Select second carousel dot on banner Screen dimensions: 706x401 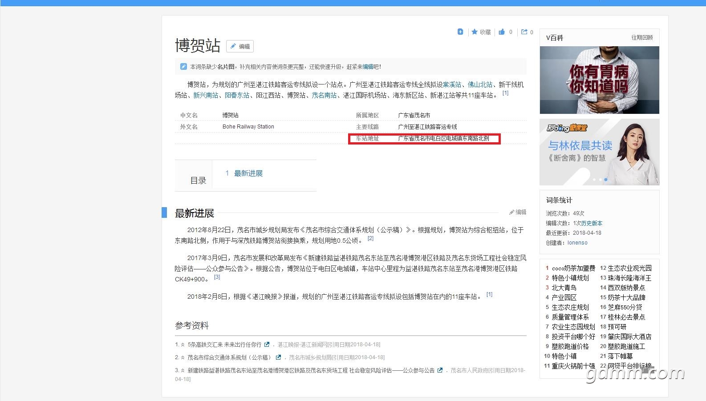coord(600,180)
